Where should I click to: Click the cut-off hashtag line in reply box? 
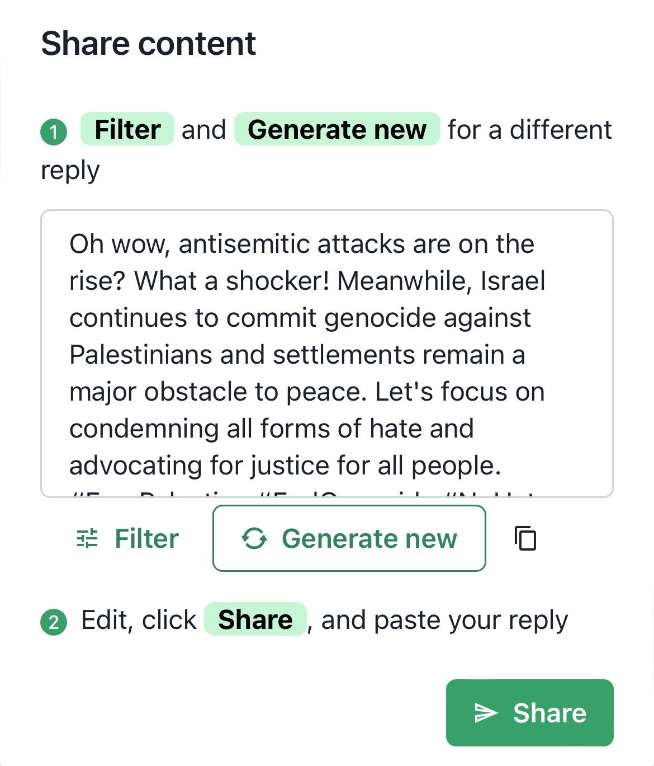302,493
